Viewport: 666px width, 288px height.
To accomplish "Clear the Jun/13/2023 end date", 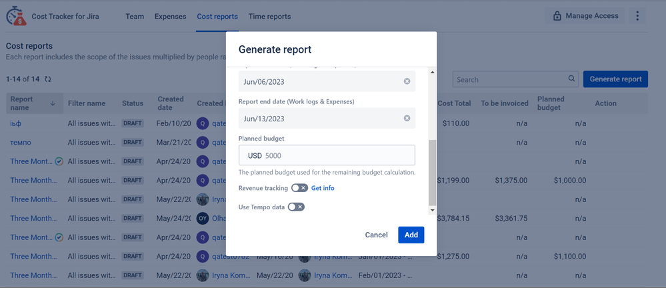I will (407, 118).
